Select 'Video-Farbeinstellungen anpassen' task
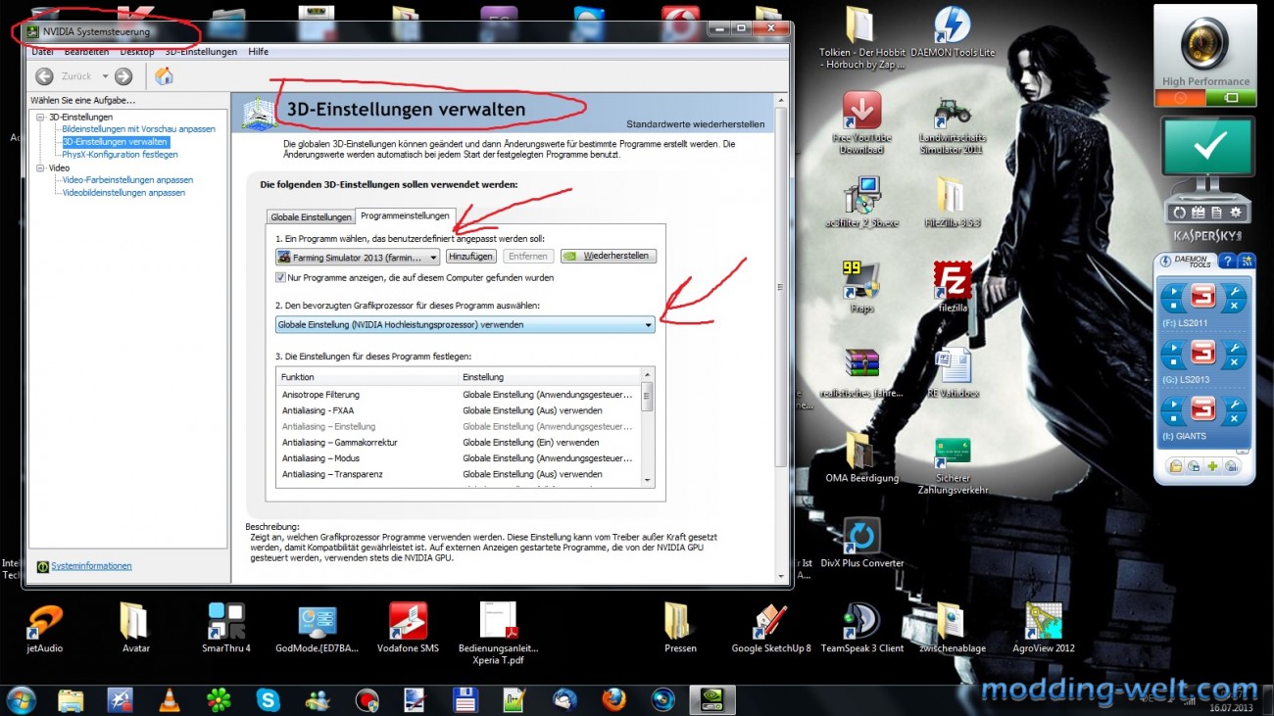This screenshot has width=1274, height=716. click(127, 180)
